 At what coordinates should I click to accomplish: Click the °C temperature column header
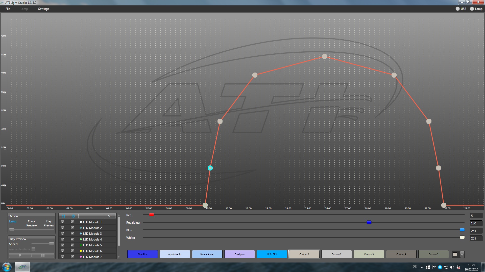pos(110,216)
